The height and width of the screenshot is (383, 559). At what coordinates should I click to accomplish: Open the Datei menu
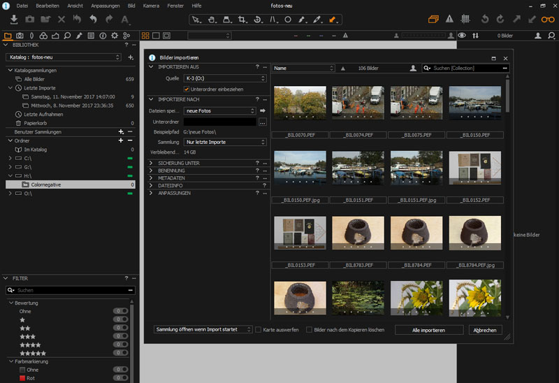coord(22,6)
